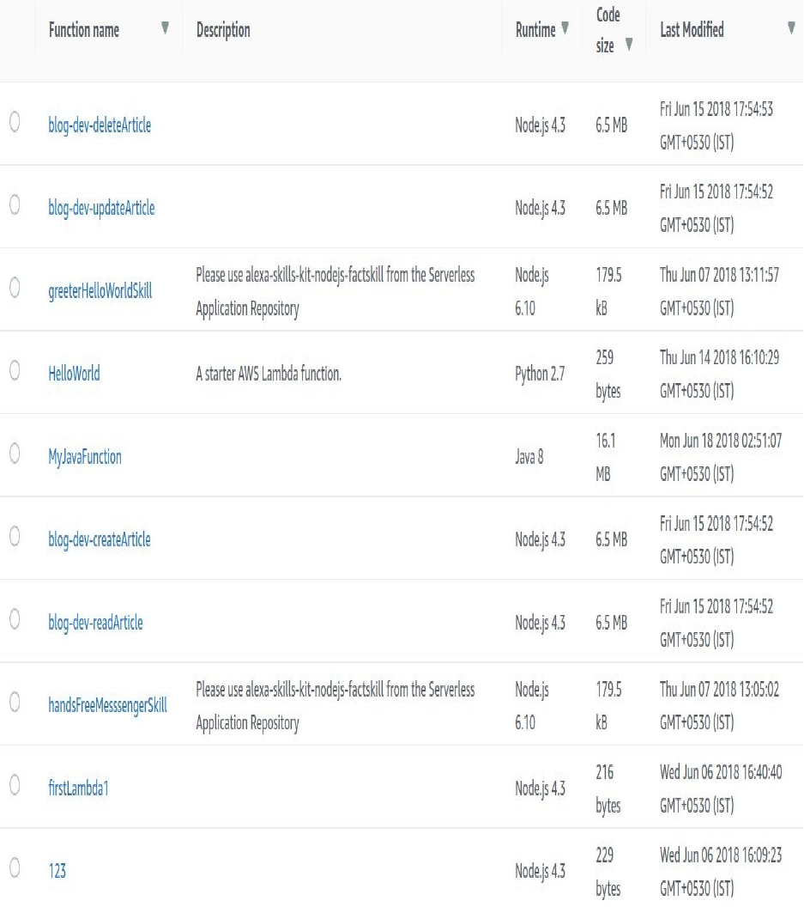The height and width of the screenshot is (907, 804).
Task: Open the handsFreeMesssengerSkill function link
Action: (x=107, y=706)
